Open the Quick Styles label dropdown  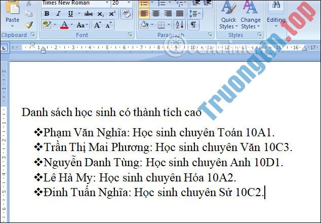[x=228, y=23]
